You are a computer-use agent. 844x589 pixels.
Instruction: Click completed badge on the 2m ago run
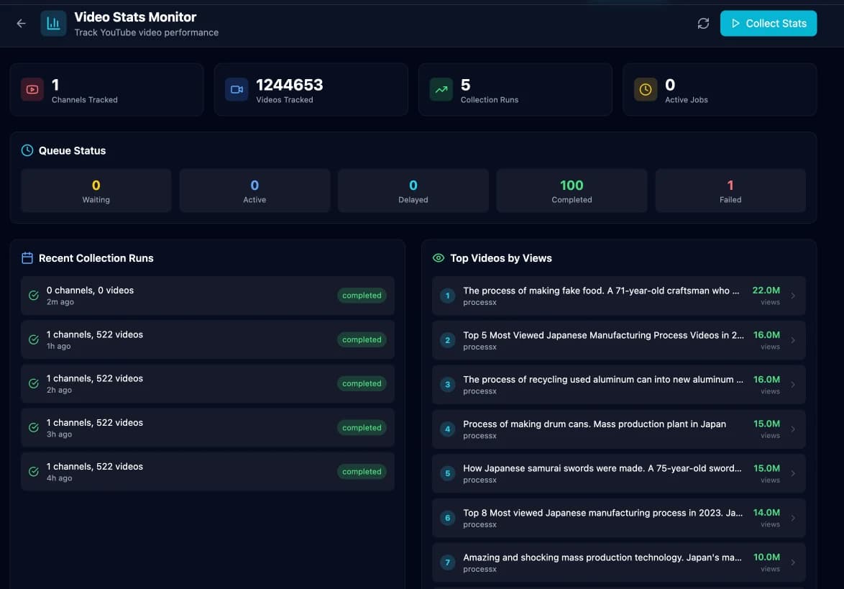(x=362, y=295)
